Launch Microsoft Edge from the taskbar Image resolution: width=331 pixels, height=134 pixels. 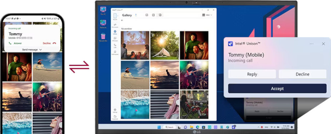click(197, 127)
